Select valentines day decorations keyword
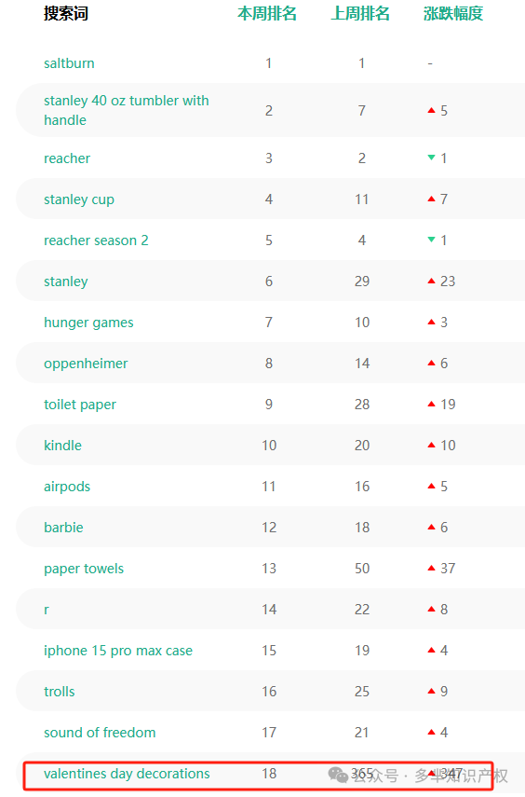This screenshot has height=797, width=525. coord(127,774)
